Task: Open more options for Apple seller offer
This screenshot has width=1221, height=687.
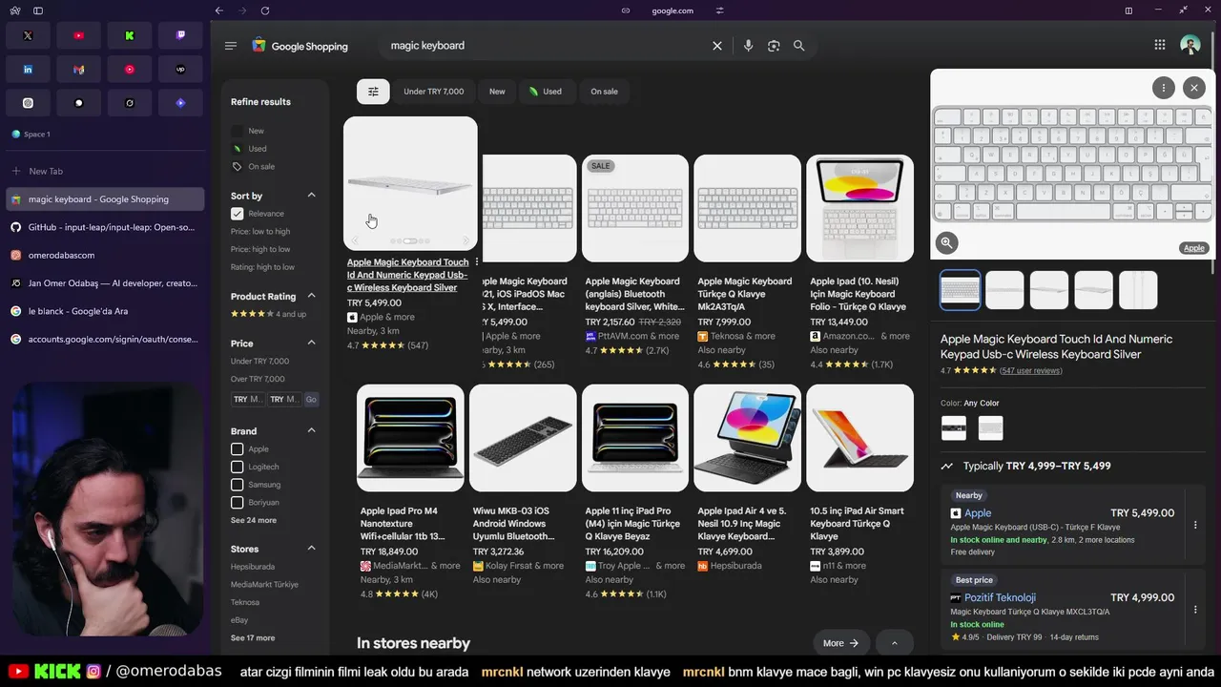Action: (1195, 524)
